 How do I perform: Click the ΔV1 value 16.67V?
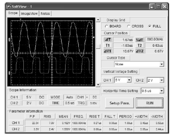pos(123,51)
